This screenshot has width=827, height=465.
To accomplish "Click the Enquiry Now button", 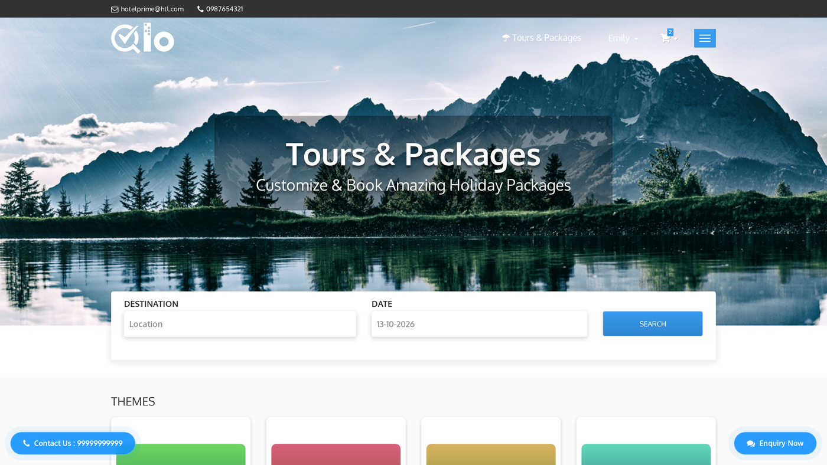I will coord(775,443).
